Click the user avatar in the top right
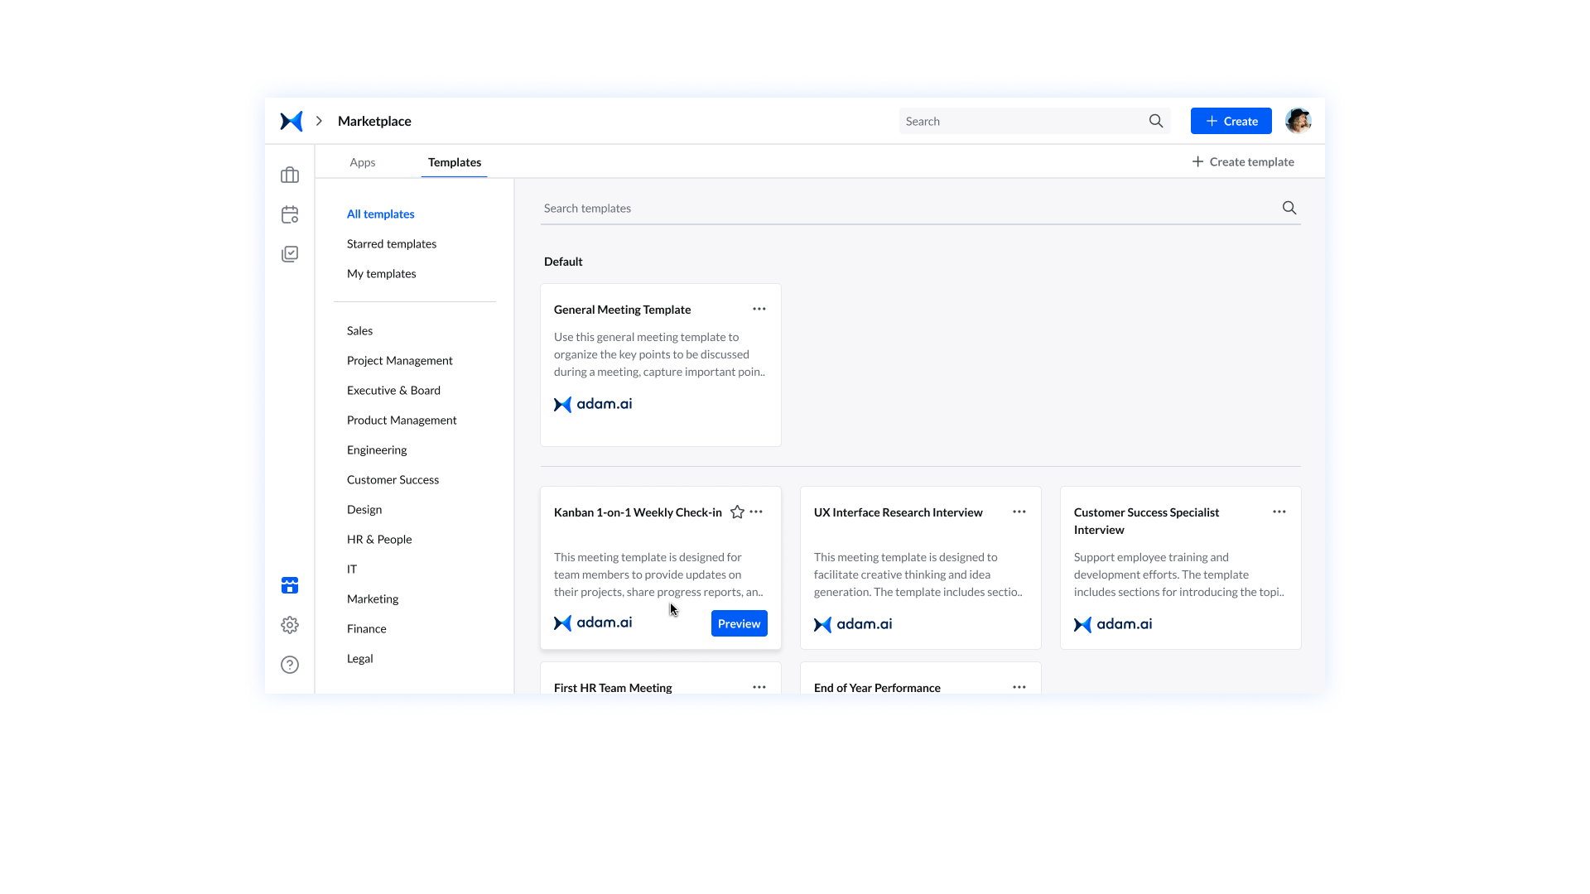This screenshot has width=1590, height=894. tap(1298, 121)
